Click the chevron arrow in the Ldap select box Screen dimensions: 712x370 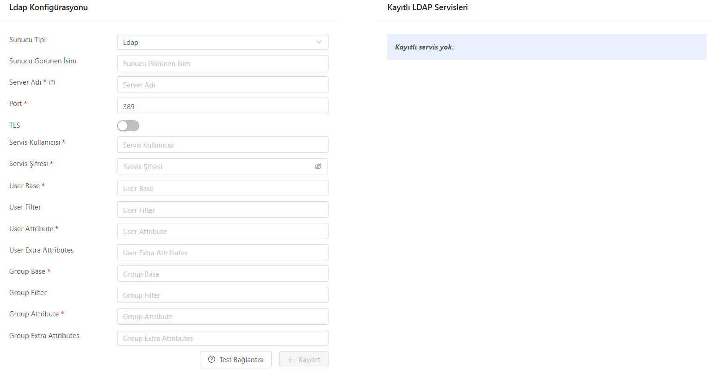[x=319, y=42]
